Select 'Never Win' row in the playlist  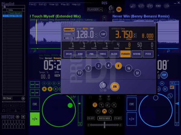coord(12,16)
